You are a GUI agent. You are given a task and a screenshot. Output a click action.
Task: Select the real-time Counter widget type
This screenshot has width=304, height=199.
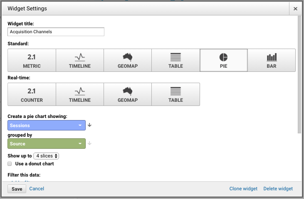pos(32,94)
